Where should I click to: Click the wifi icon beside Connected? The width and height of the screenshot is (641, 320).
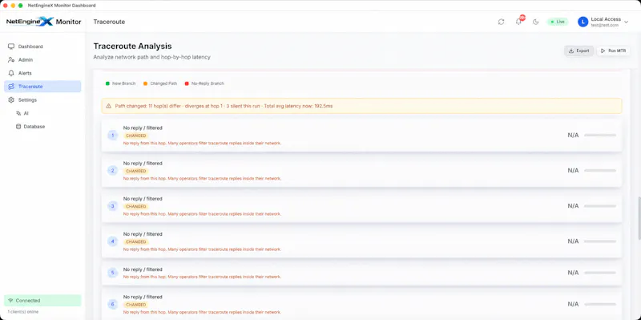pyautogui.click(x=10, y=301)
